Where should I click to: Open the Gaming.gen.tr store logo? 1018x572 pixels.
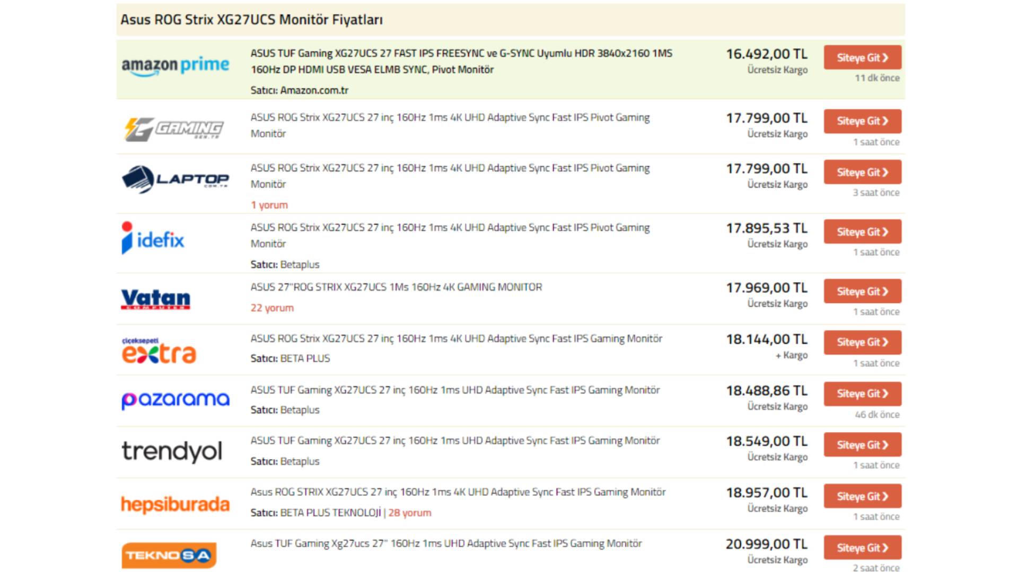pos(174,129)
